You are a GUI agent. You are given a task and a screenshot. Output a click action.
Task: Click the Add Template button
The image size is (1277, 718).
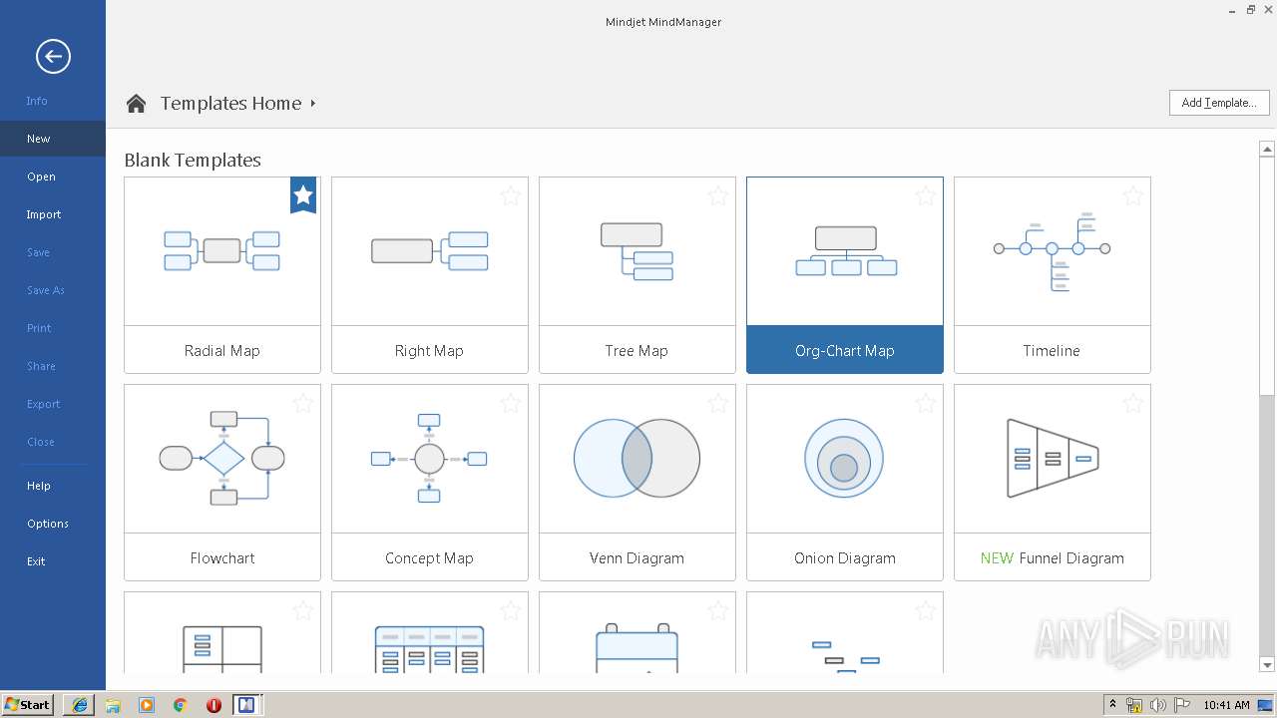click(1219, 103)
